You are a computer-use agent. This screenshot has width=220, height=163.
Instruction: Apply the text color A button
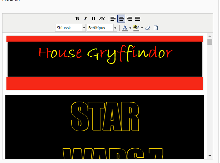click(125, 28)
